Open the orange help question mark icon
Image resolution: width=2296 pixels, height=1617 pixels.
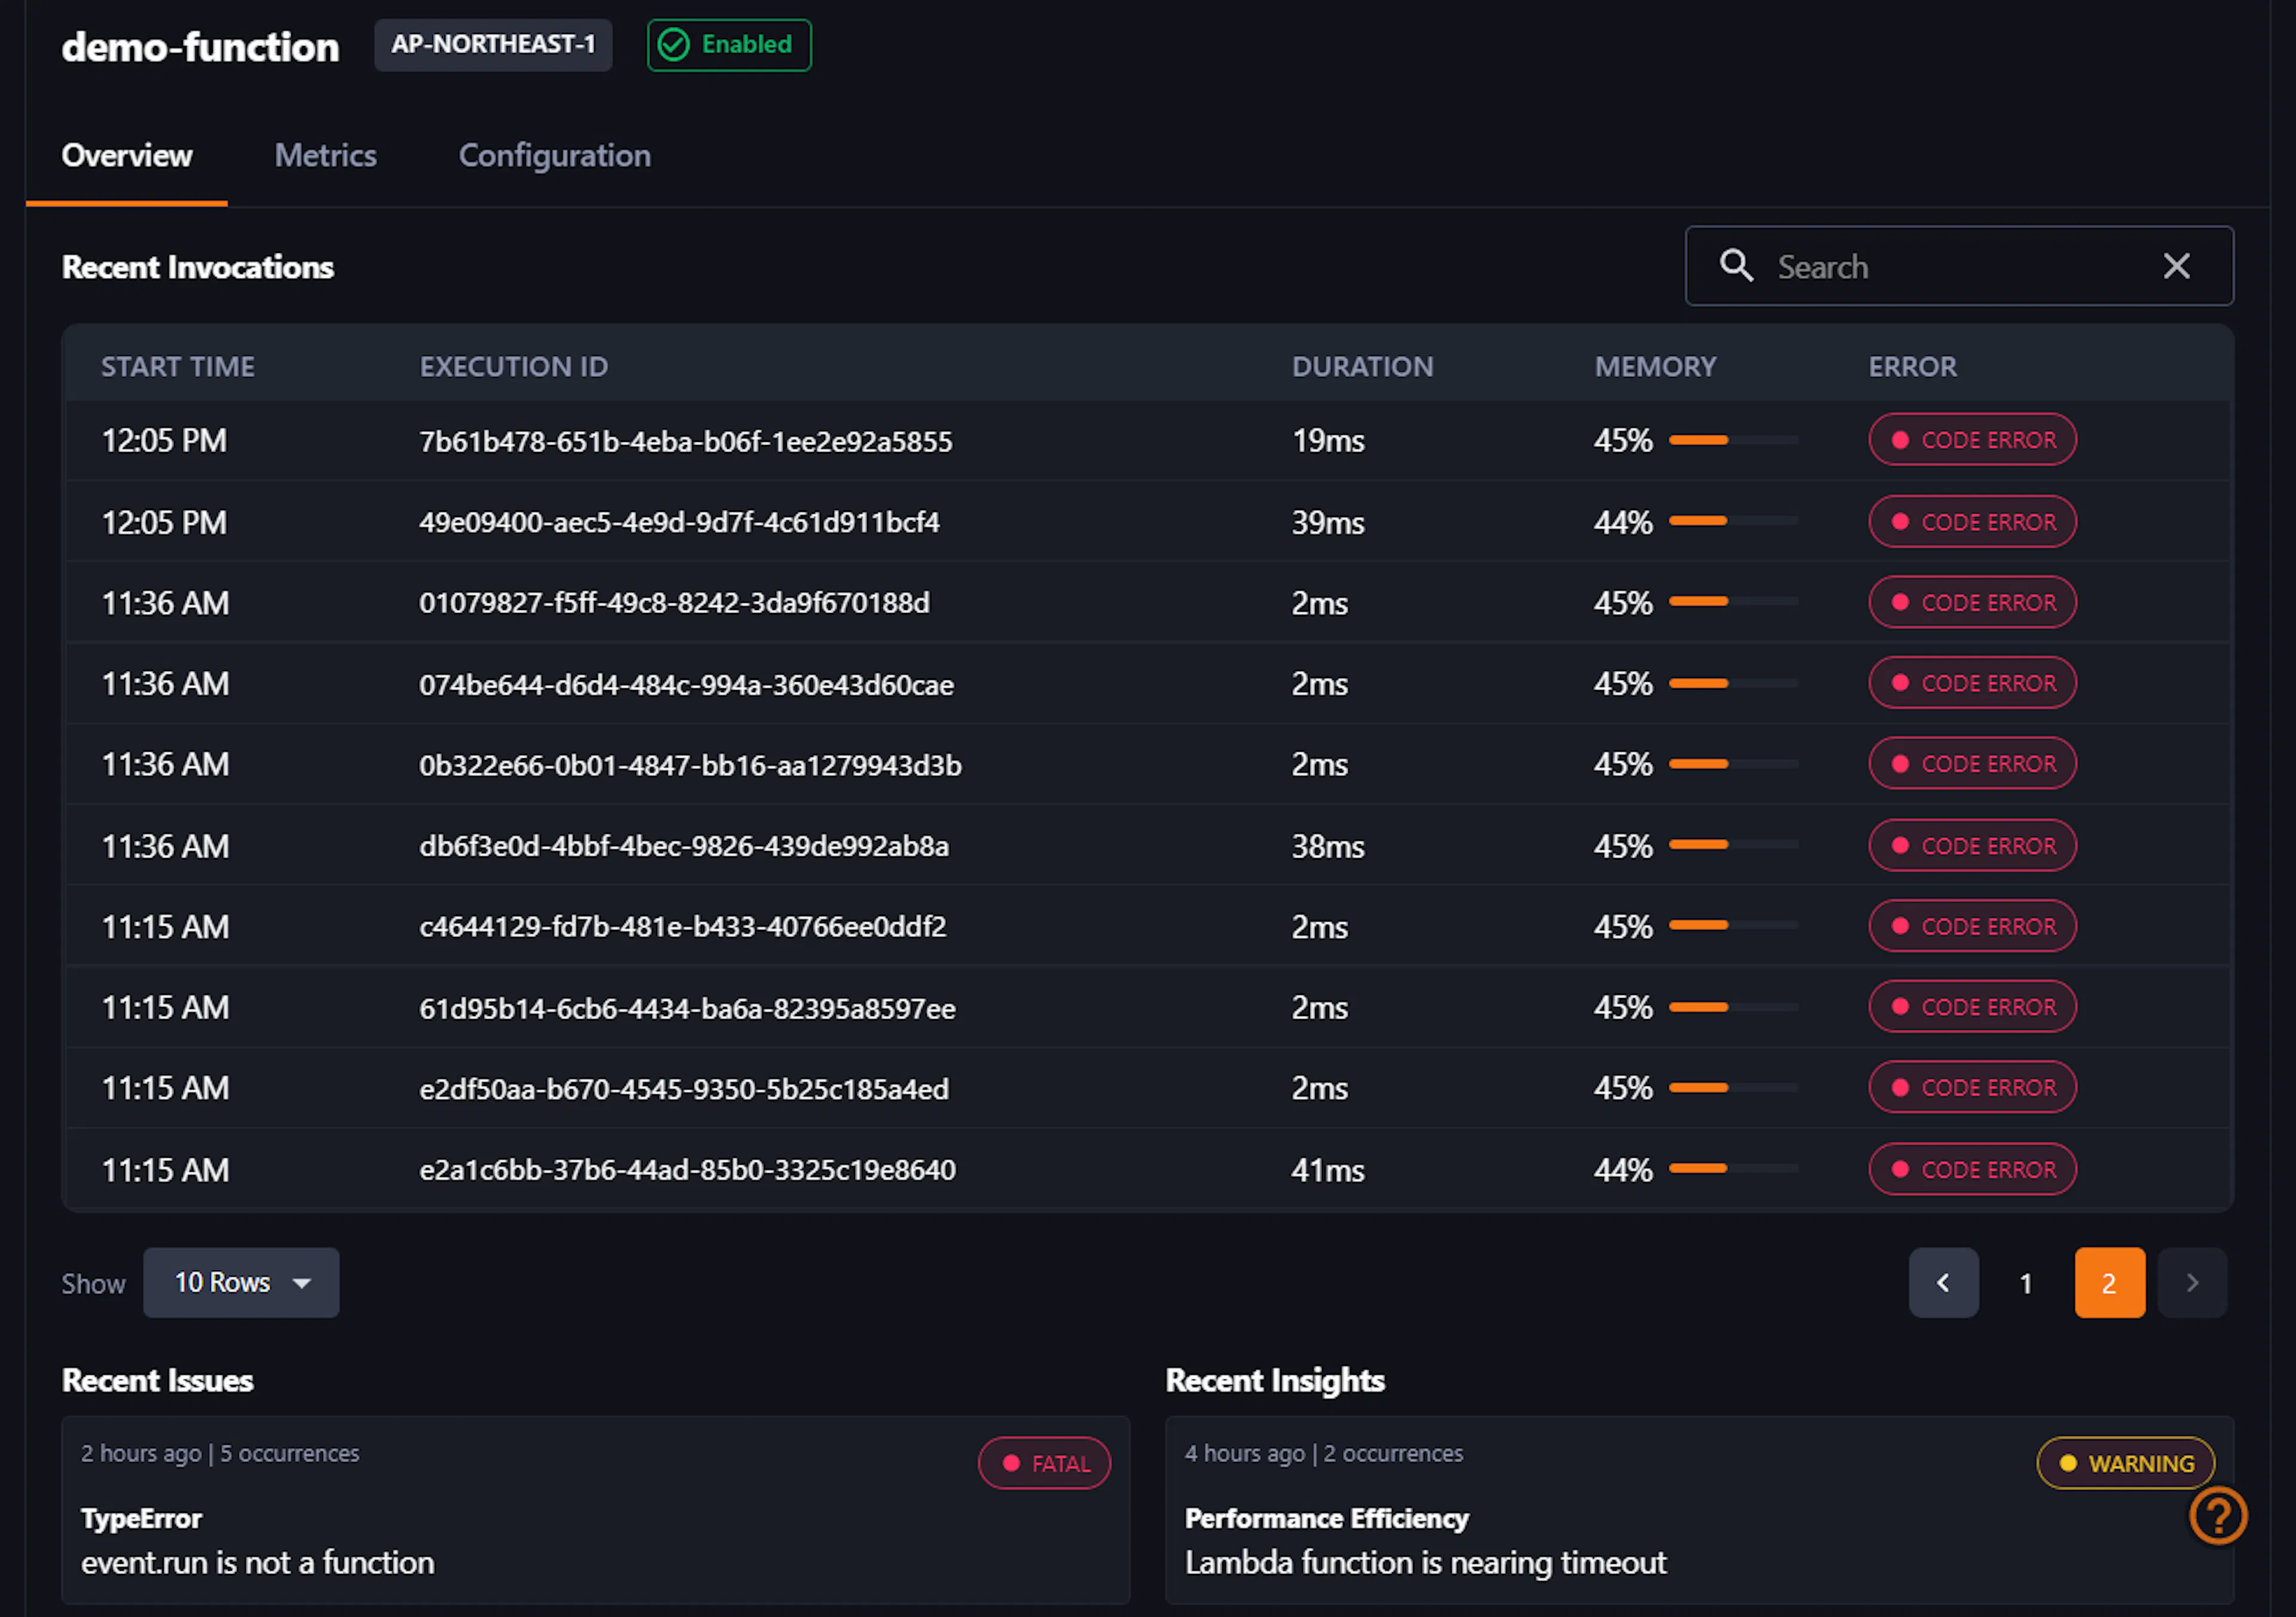pos(2218,1516)
